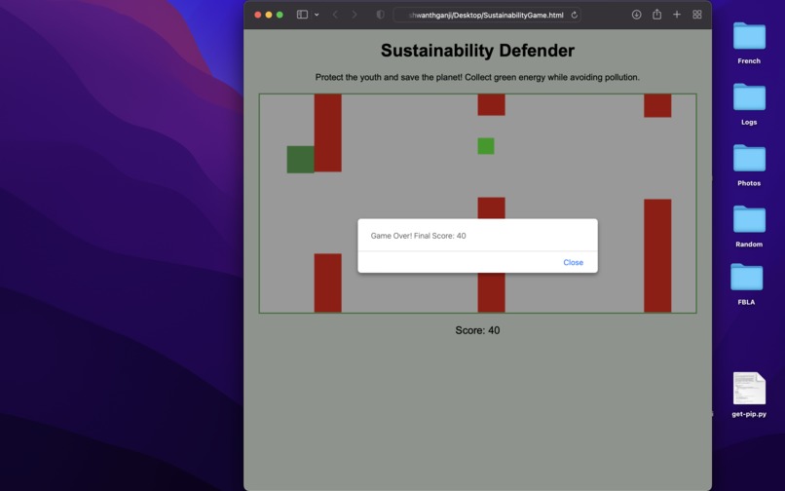Minimize Safari with the yellow button
This screenshot has width=785, height=491.
pos(269,15)
